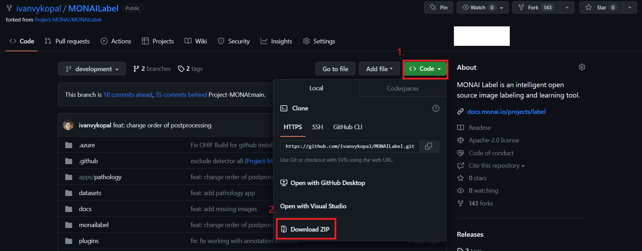Click the docs folder icon

69,209
